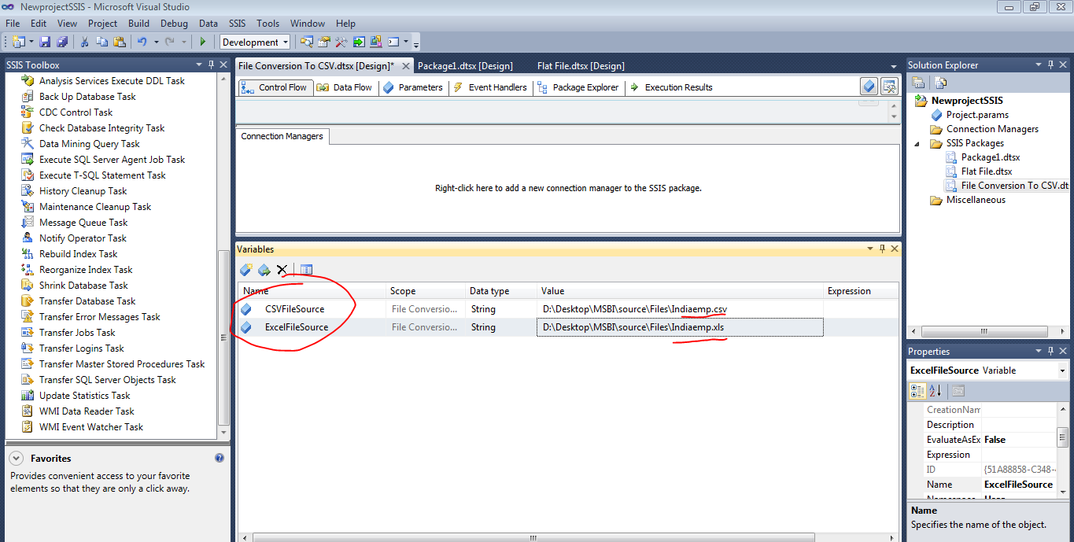
Task: Auto-hide the Variables panel with its pin
Action: pyautogui.click(x=882, y=249)
